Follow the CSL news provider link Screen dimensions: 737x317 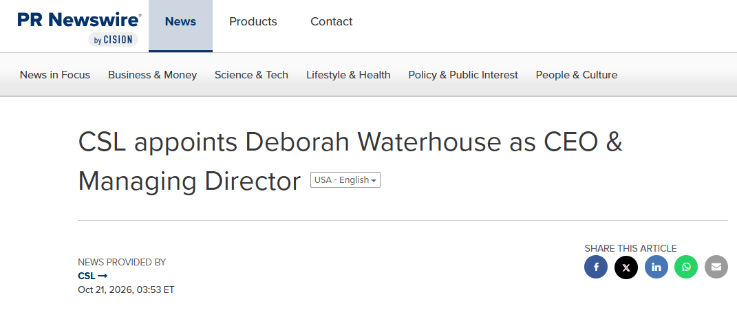[x=93, y=276]
